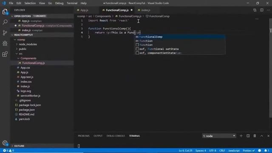
Task: Open the Source Control view
Action: pos(5,33)
